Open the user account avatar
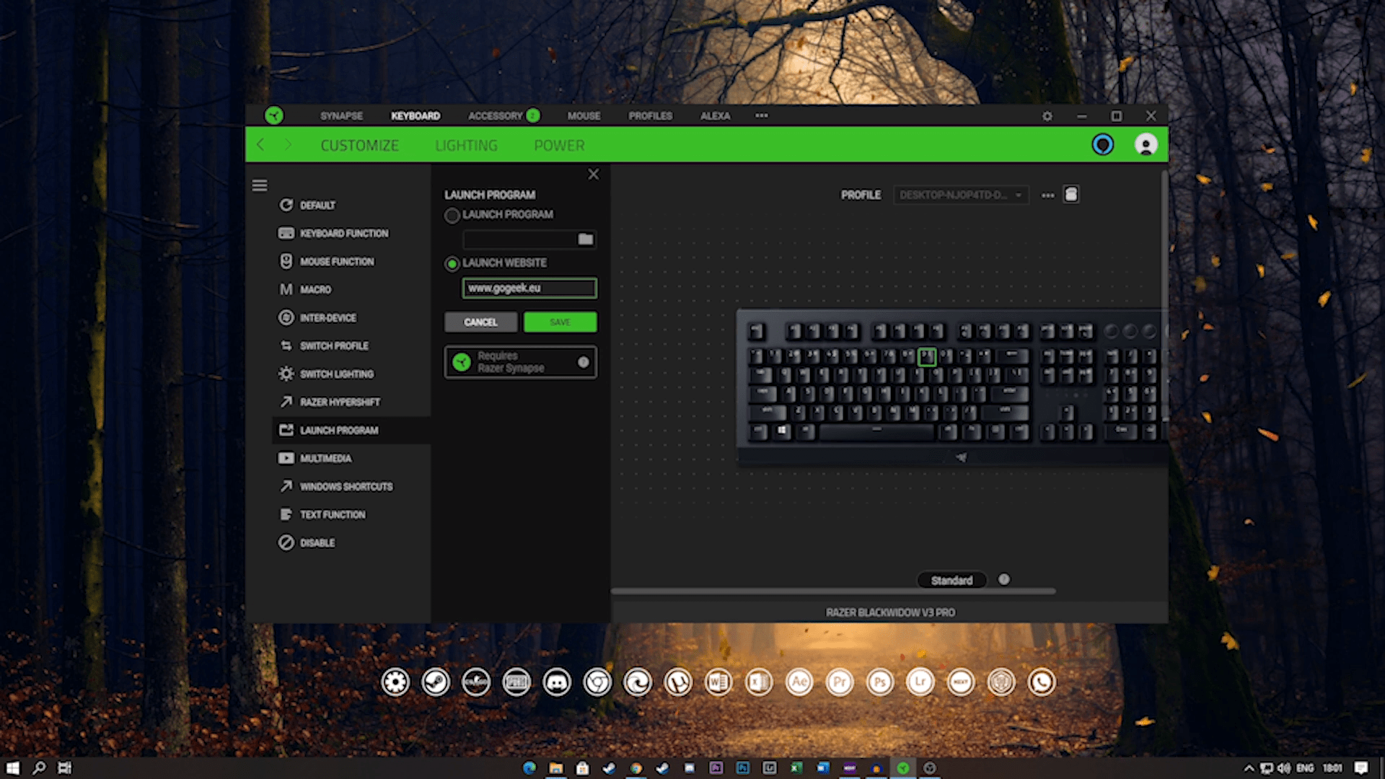 [x=1146, y=145]
